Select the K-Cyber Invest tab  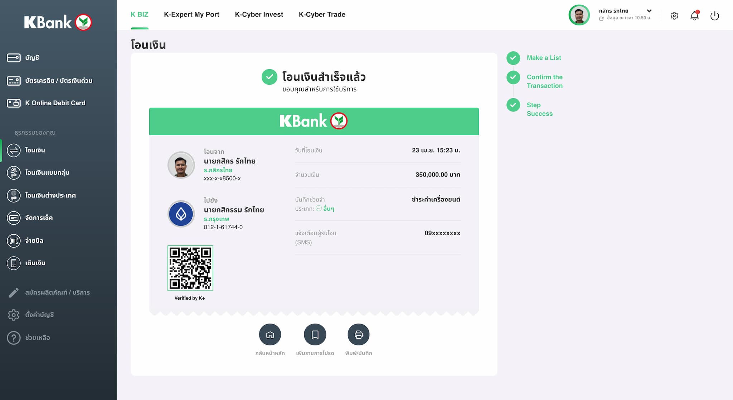click(x=259, y=14)
